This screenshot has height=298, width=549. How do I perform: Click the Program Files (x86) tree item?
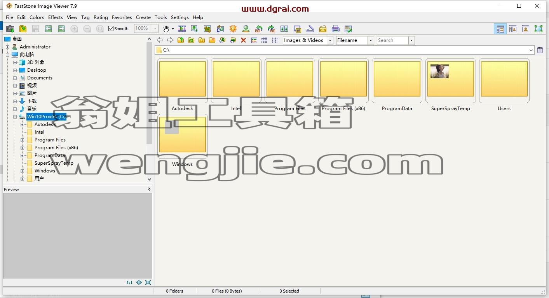[56, 148]
